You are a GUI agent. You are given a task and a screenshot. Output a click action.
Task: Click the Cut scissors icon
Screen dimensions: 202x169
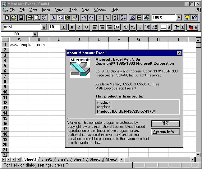click(x=53, y=17)
